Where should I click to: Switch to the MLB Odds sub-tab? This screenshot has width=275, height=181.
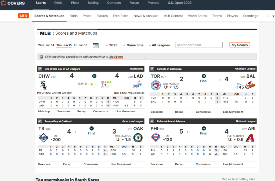(74, 16)
